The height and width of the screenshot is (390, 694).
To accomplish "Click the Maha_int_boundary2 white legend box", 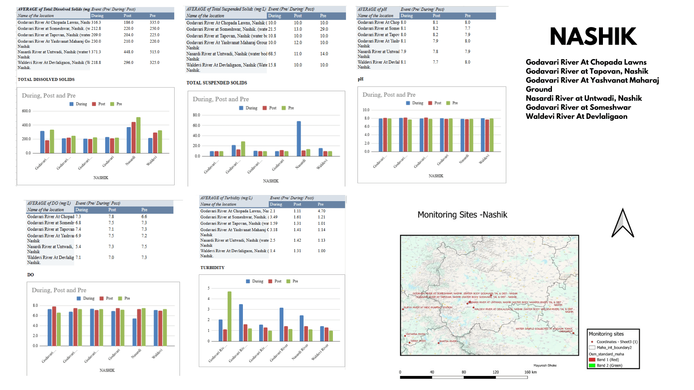I will (592, 347).
